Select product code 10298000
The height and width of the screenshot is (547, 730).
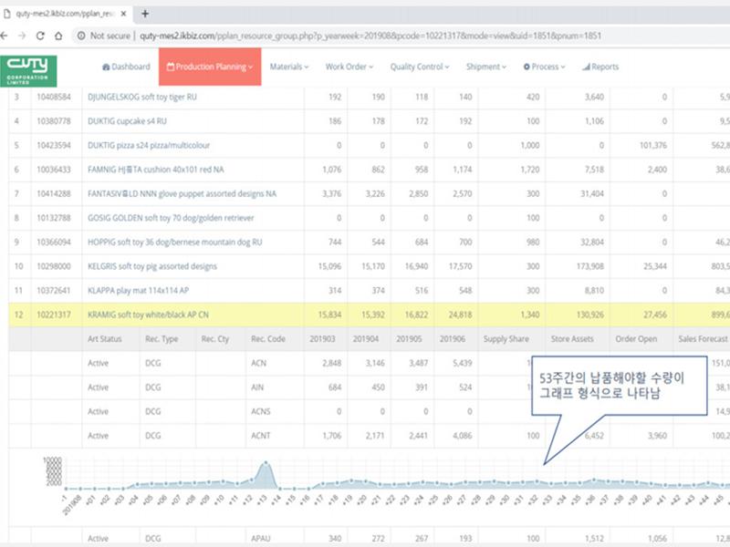[54, 266]
